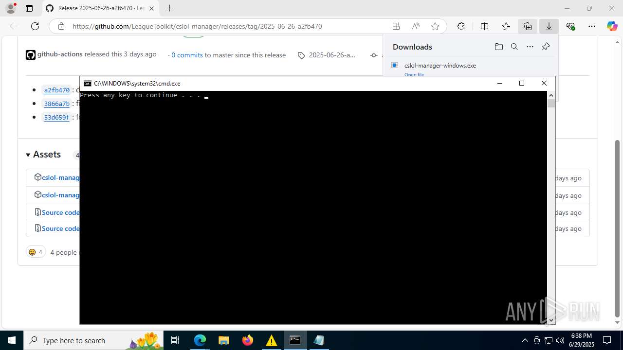623x350 pixels.
Task: Toggle the Downloads toolbar button
Action: pos(549,26)
